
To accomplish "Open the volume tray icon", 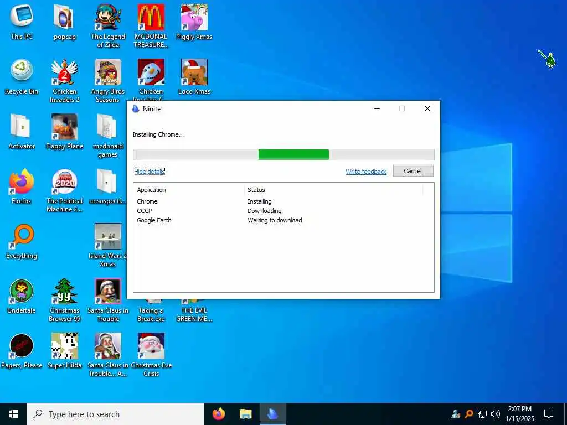I will click(496, 414).
